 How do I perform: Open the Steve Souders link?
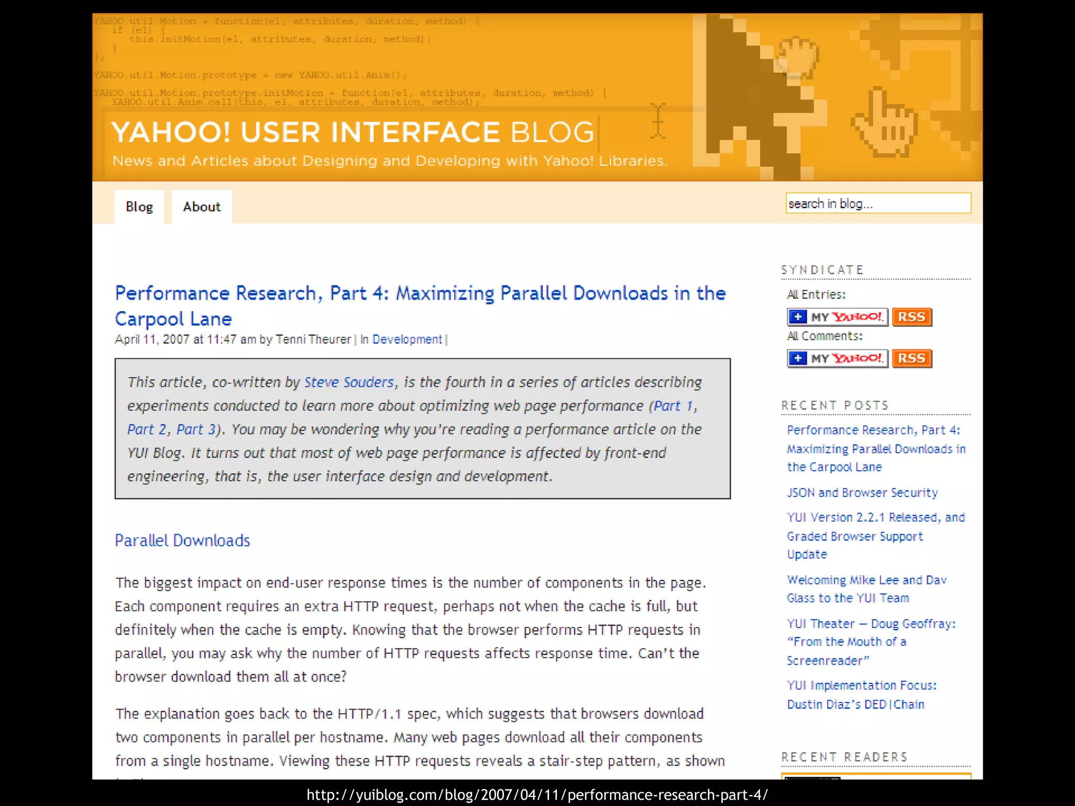(x=349, y=382)
